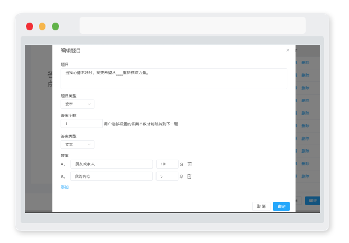Click answer B text field 我的内心
Screen dimensions: 349x243
(112, 176)
